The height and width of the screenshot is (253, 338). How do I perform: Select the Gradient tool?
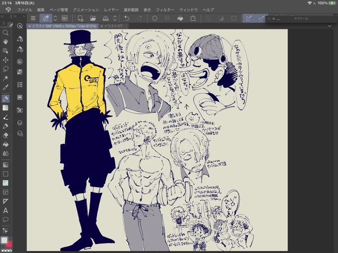pyautogui.click(x=5, y=165)
